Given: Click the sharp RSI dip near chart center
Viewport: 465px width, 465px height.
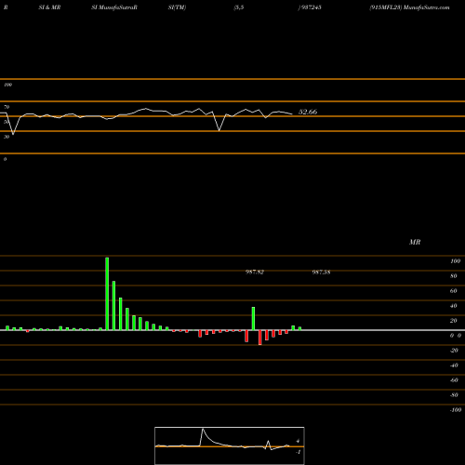Looking at the screenshot, I should tap(219, 130).
